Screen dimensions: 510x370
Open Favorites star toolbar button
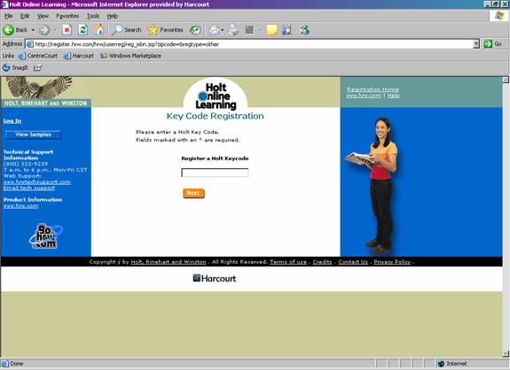[165, 30]
